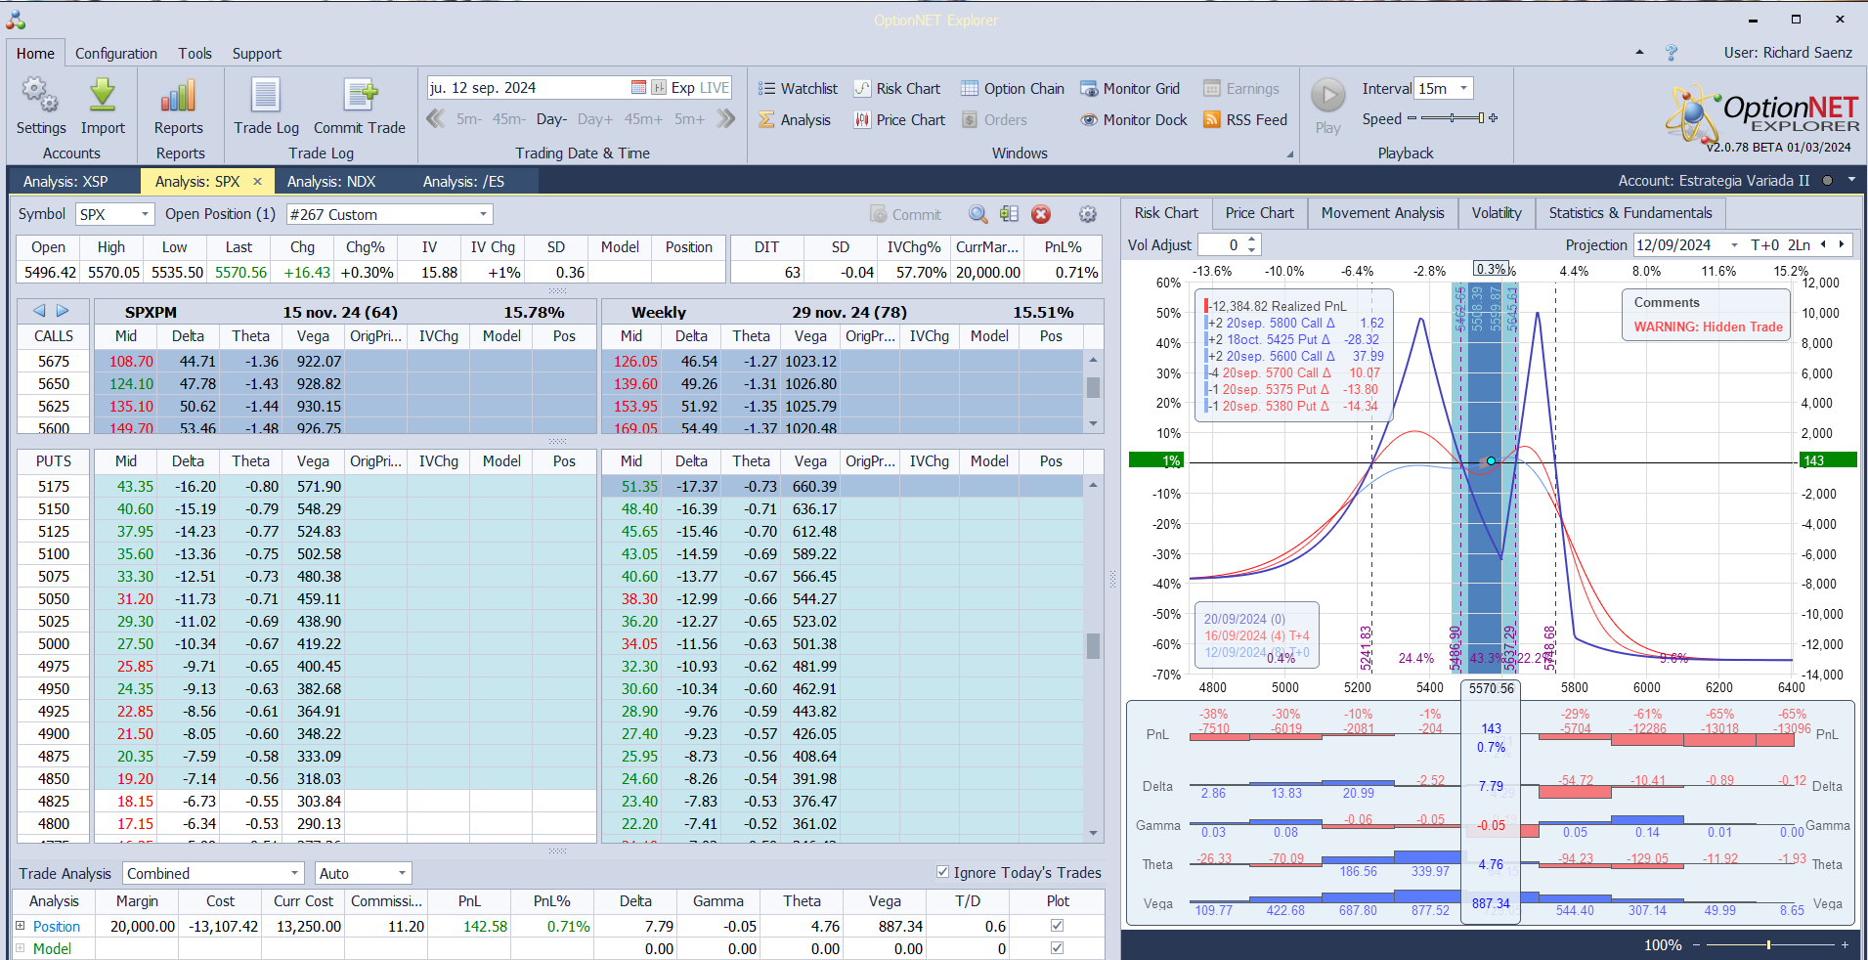Select the Movement Analysis tab
Viewport: 1868px width, 960px height.
(x=1382, y=213)
